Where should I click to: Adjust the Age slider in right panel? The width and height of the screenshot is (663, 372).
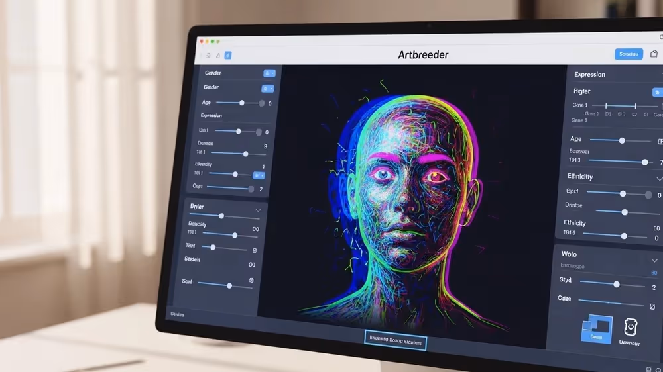click(x=622, y=140)
